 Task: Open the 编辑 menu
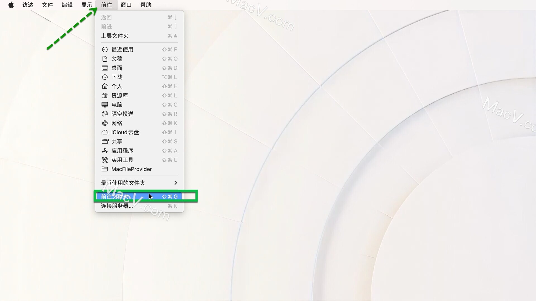click(x=67, y=5)
